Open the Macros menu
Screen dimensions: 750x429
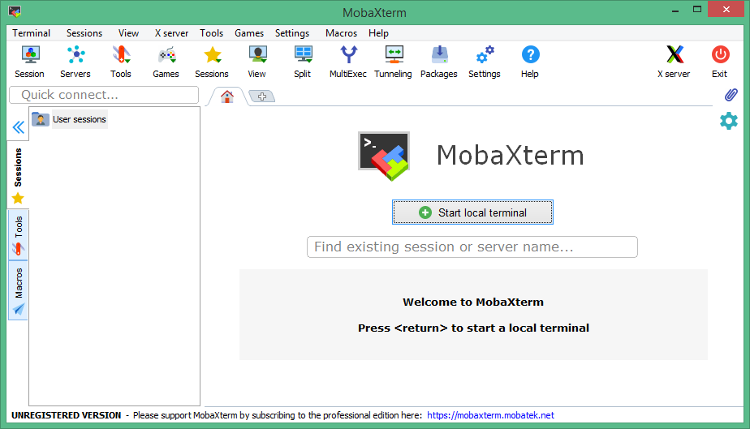click(x=341, y=33)
